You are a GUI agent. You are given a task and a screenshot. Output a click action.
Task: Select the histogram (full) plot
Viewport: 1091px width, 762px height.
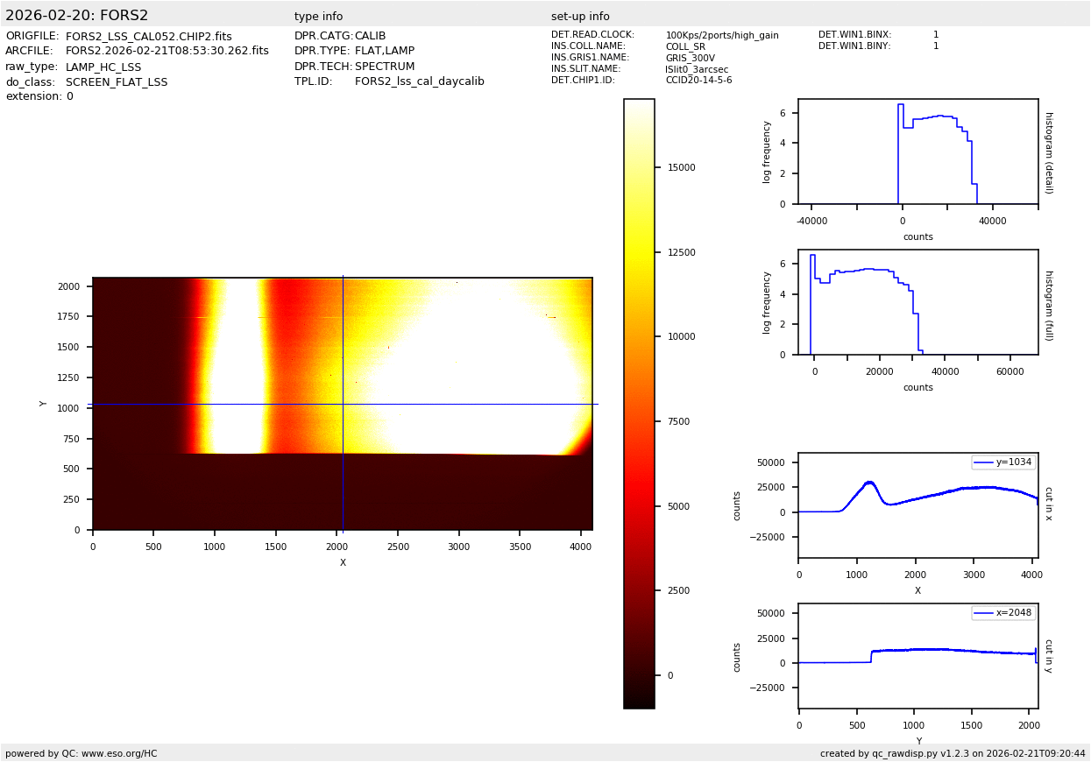coord(917,302)
